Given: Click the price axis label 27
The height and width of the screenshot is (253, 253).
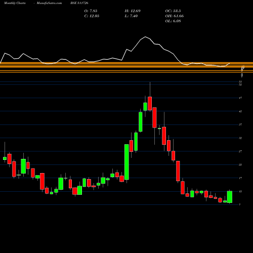Looking at the screenshot, I should (x=240, y=151).
